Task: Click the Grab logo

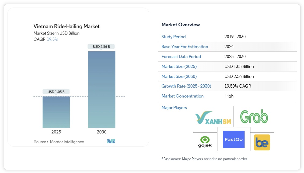Action: (x=254, y=117)
